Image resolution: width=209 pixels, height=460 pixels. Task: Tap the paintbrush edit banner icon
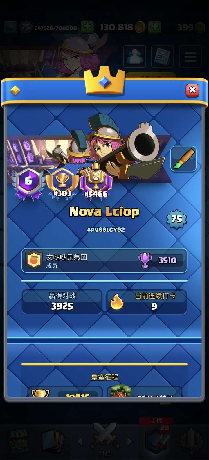click(183, 159)
